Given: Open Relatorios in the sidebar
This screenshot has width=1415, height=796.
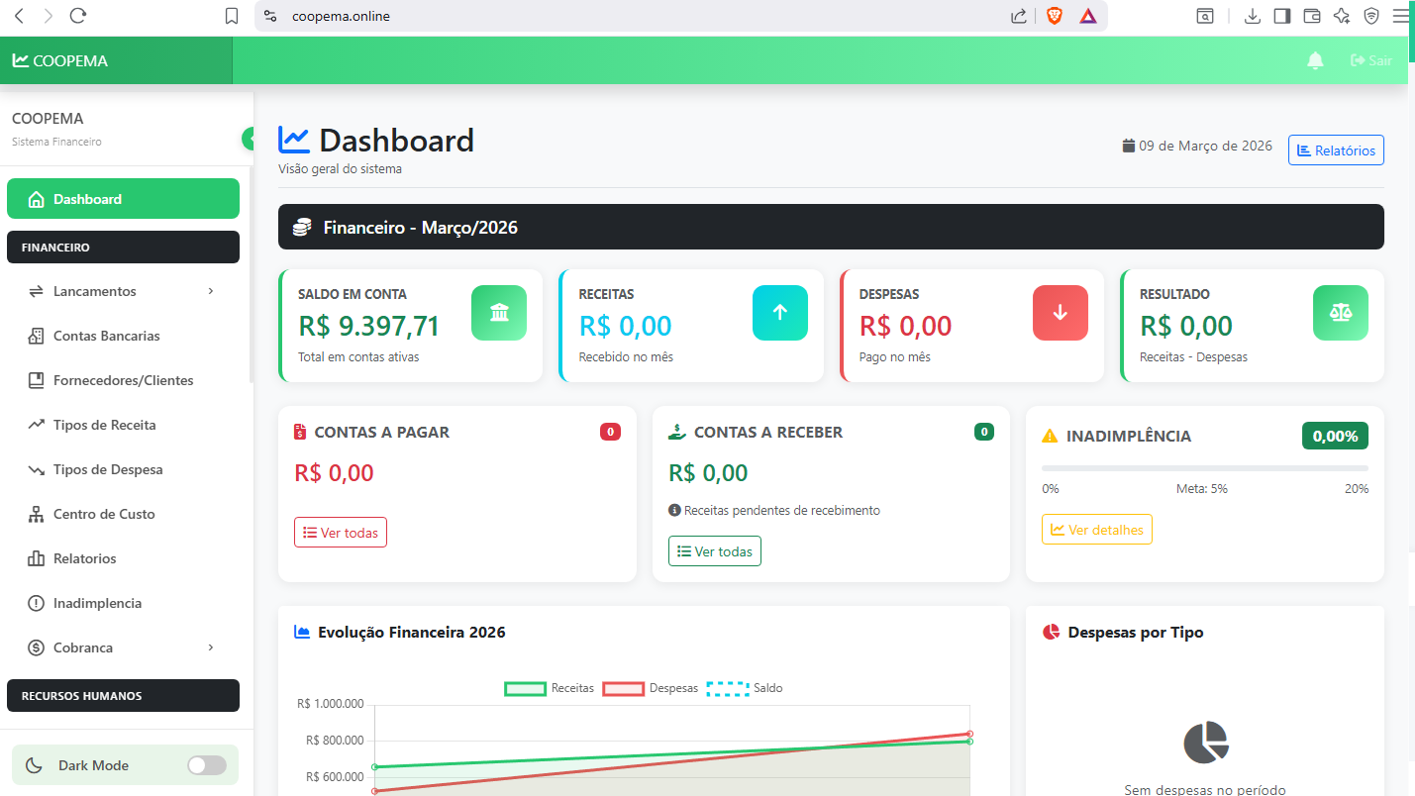Looking at the screenshot, I should (123, 558).
